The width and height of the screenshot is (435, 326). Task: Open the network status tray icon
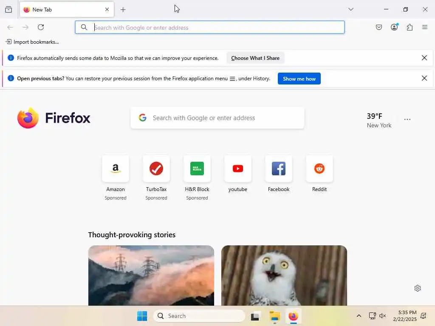tap(372, 316)
